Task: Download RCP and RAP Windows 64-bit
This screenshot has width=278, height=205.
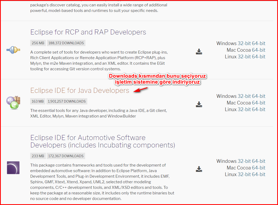Action: tap(258, 43)
